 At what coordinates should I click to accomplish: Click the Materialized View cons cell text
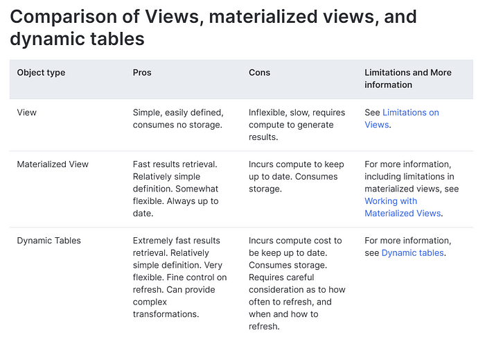click(x=296, y=176)
